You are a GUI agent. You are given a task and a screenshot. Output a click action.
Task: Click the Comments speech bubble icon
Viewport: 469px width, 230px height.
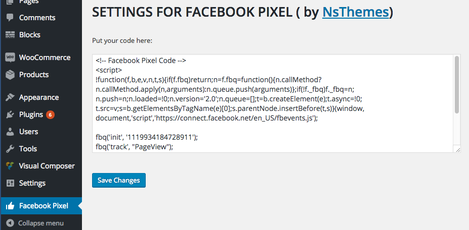point(10,18)
